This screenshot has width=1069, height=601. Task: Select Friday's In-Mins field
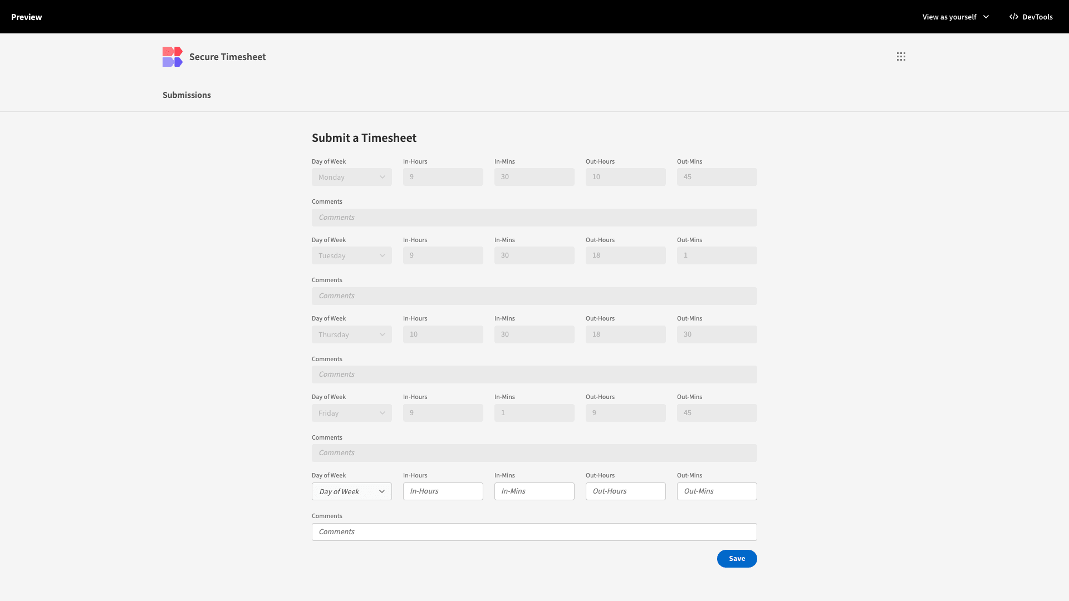coord(534,413)
